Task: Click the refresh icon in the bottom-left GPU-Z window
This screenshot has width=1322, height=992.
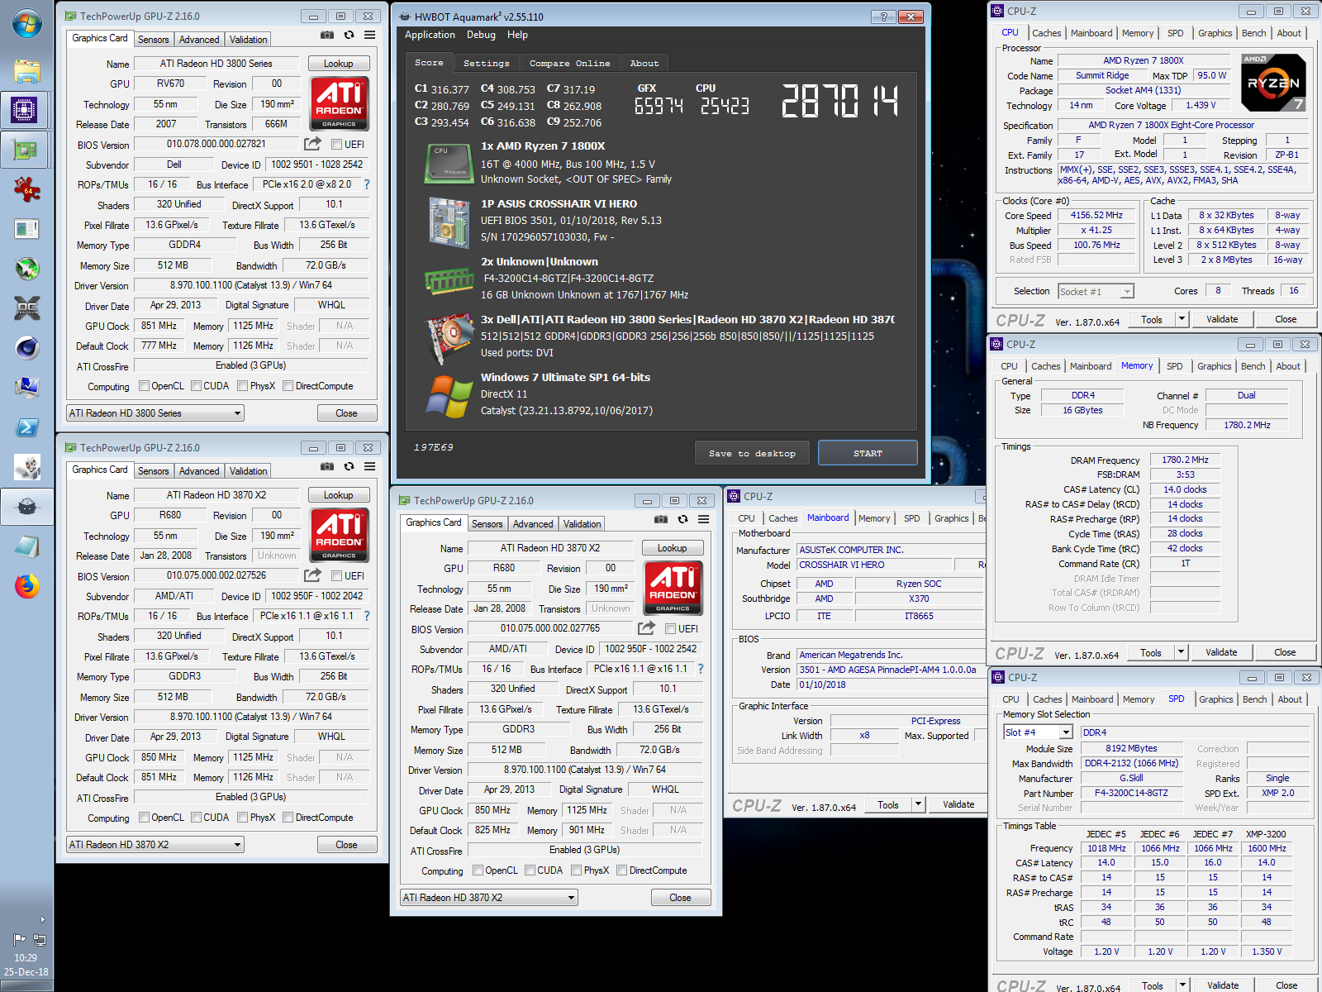Action: tap(349, 466)
